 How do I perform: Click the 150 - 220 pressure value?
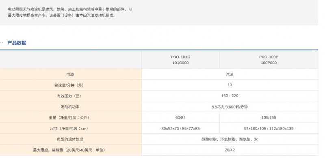click(230, 96)
